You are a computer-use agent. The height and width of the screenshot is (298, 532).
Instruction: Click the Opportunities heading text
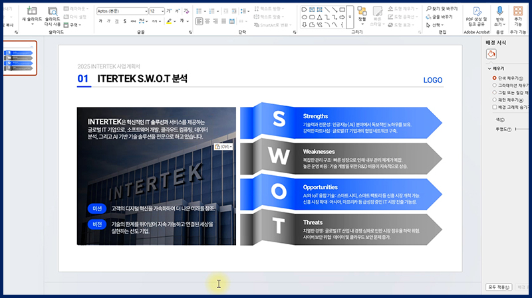pyautogui.click(x=320, y=187)
